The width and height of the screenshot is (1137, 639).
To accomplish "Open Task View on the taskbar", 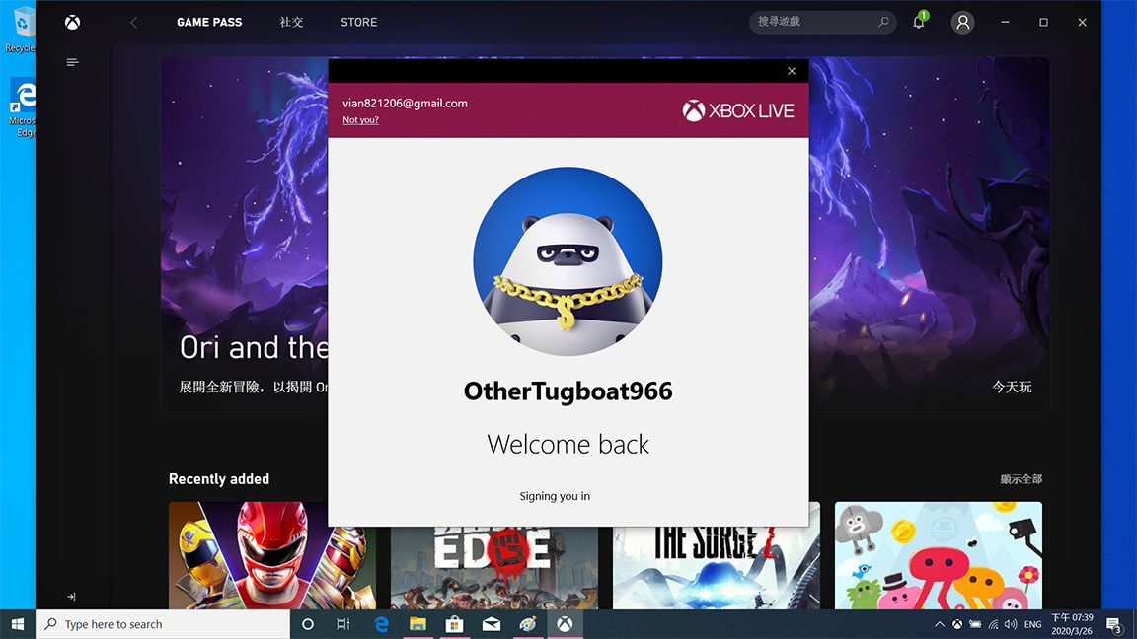I will click(343, 624).
